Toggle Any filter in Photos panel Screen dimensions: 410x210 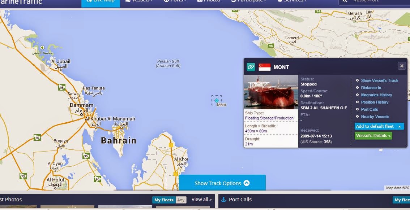tap(181, 200)
